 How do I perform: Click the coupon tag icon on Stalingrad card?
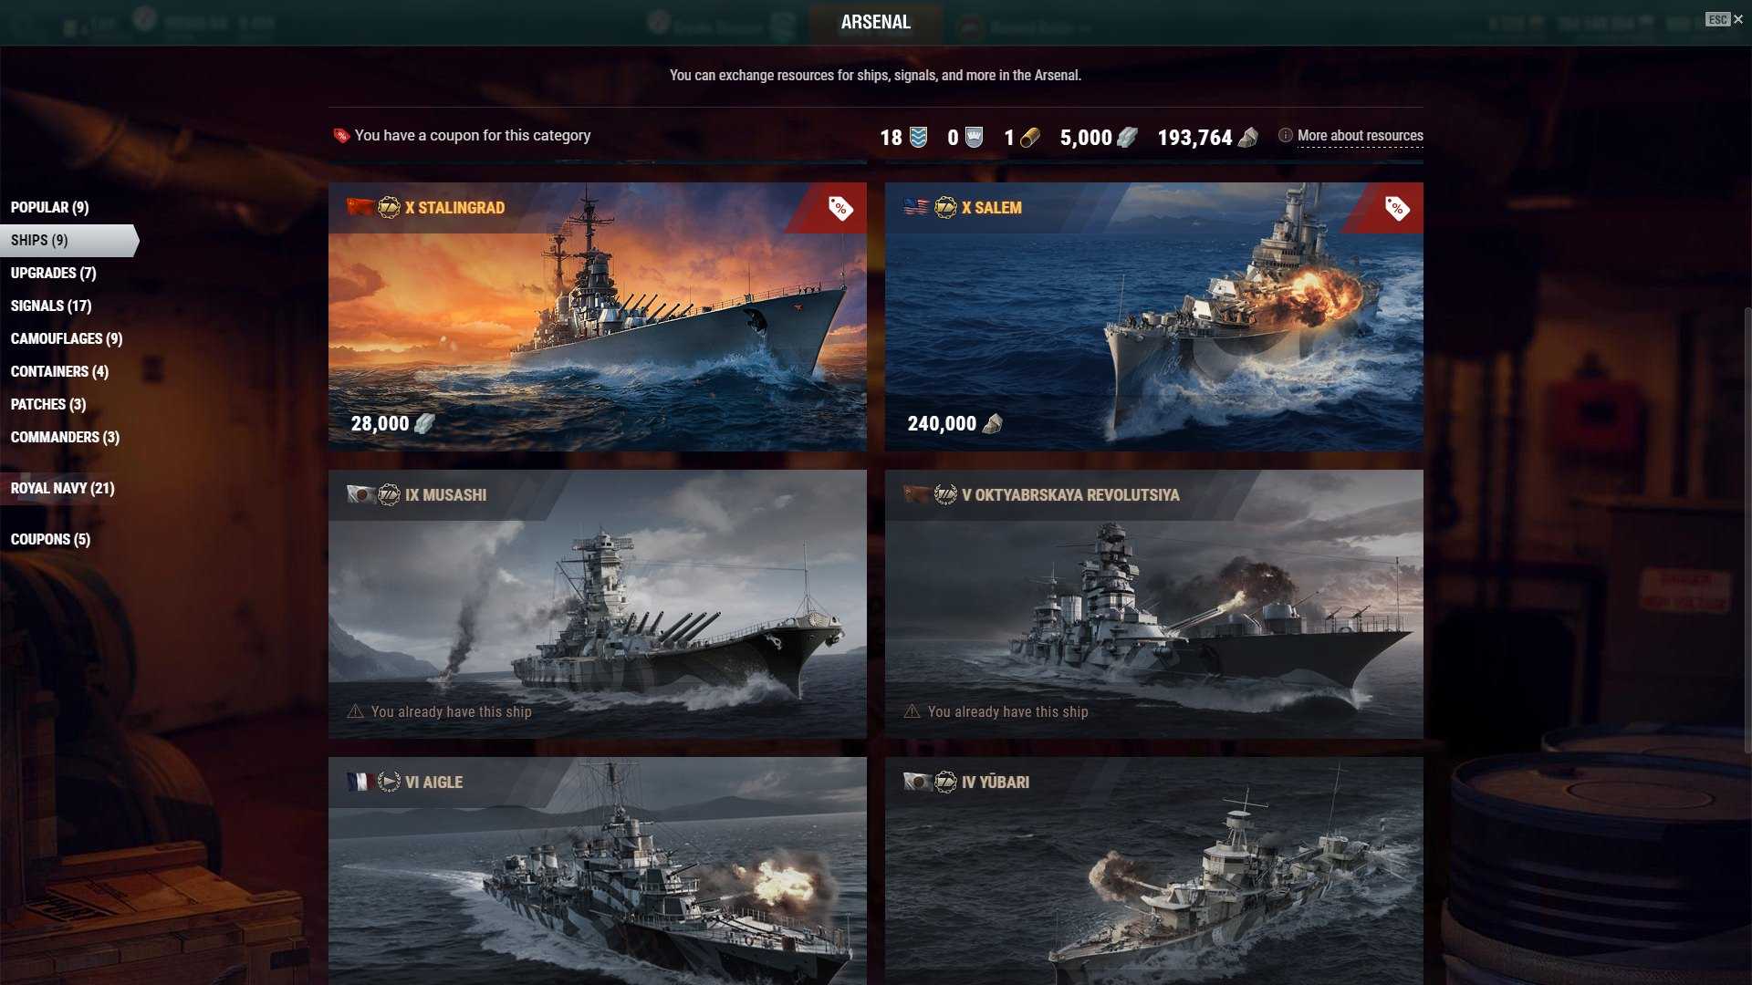(839, 208)
